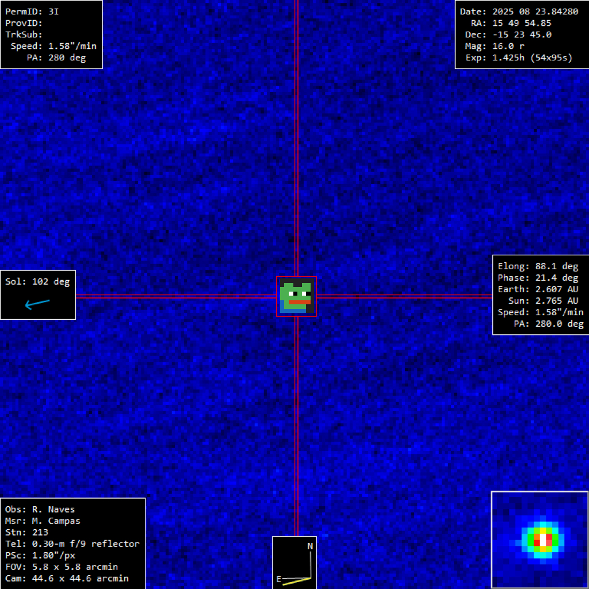Click the 'Exp: 1.425h (54x95s)' text
Image resolution: width=589 pixels, height=589 pixels.
tap(519, 58)
